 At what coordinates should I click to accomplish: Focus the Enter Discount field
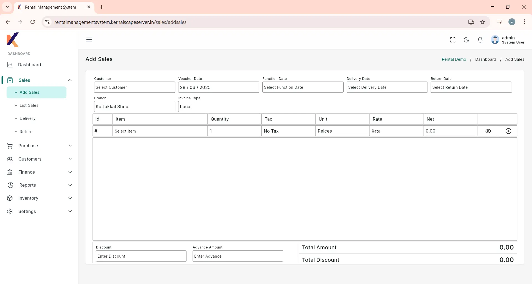click(x=141, y=256)
